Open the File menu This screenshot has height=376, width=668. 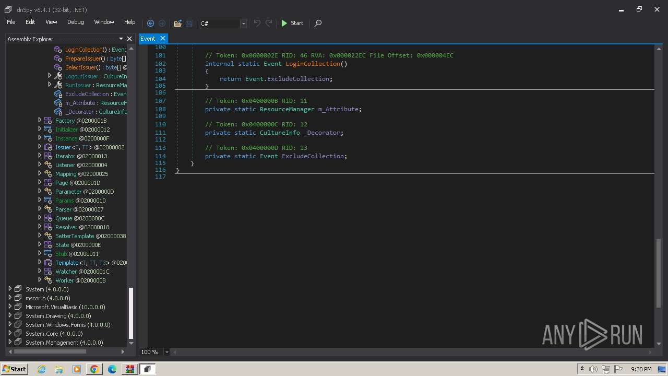tap(11, 22)
